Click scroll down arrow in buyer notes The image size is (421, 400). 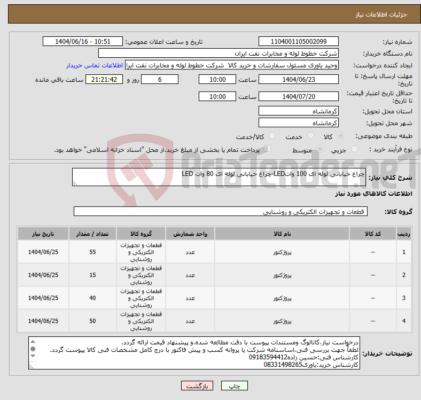click(x=33, y=356)
